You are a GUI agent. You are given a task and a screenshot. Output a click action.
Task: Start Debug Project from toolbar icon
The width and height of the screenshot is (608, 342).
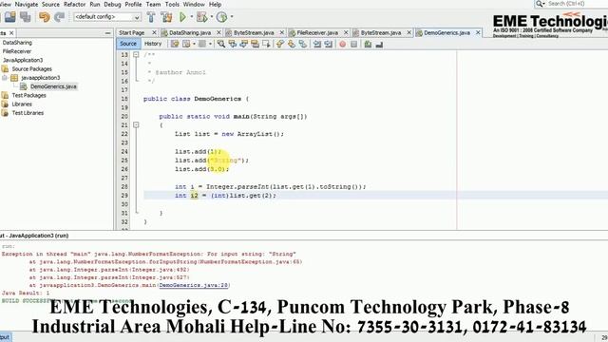pyautogui.click(x=201, y=17)
